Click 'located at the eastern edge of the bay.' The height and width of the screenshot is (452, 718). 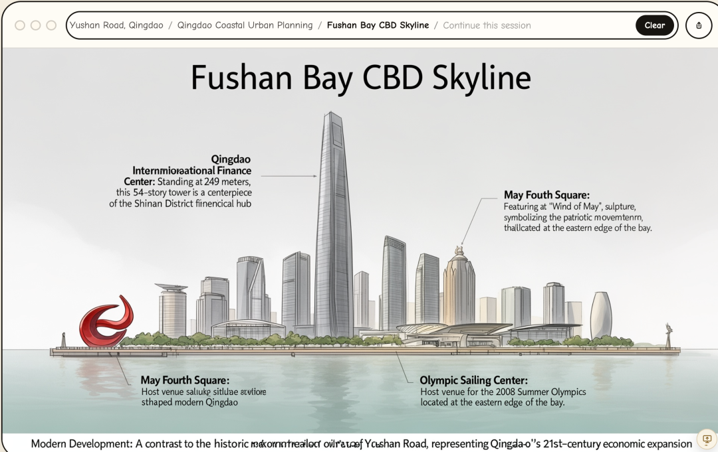pos(492,402)
